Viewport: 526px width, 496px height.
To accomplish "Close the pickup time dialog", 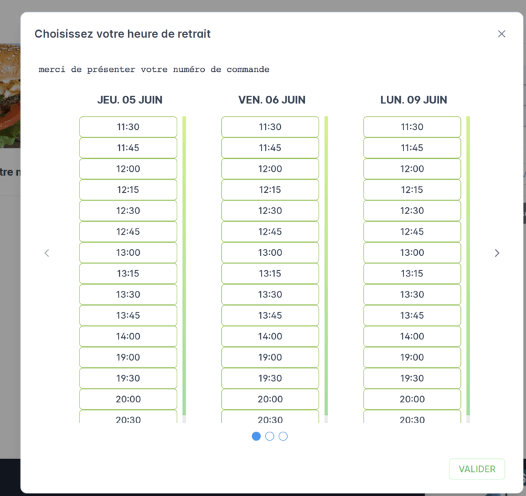I will pyautogui.click(x=501, y=34).
